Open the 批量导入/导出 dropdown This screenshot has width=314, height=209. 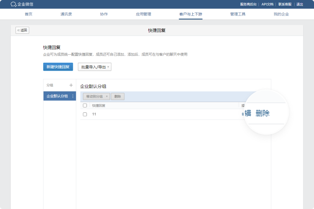[x=95, y=67]
